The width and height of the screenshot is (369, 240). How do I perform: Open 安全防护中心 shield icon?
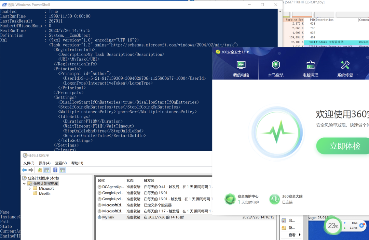click(x=230, y=199)
